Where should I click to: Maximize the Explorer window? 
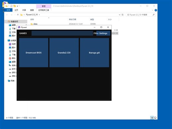click(x=147, y=6)
